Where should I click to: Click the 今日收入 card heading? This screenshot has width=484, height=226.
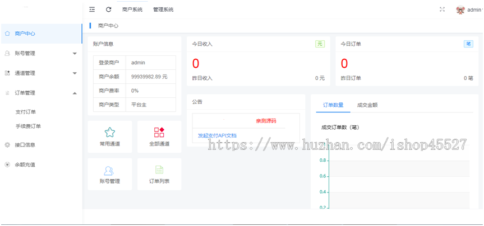[202, 44]
